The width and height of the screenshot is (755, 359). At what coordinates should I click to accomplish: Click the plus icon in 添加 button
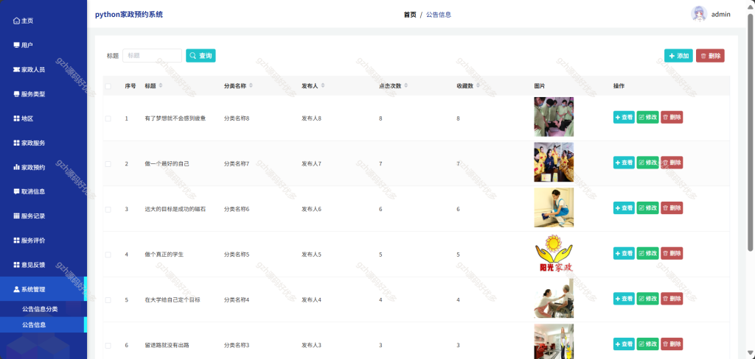tap(672, 56)
